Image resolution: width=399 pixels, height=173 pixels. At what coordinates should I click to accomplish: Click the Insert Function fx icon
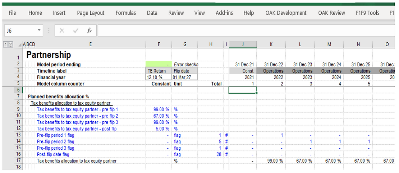[x=89, y=31]
